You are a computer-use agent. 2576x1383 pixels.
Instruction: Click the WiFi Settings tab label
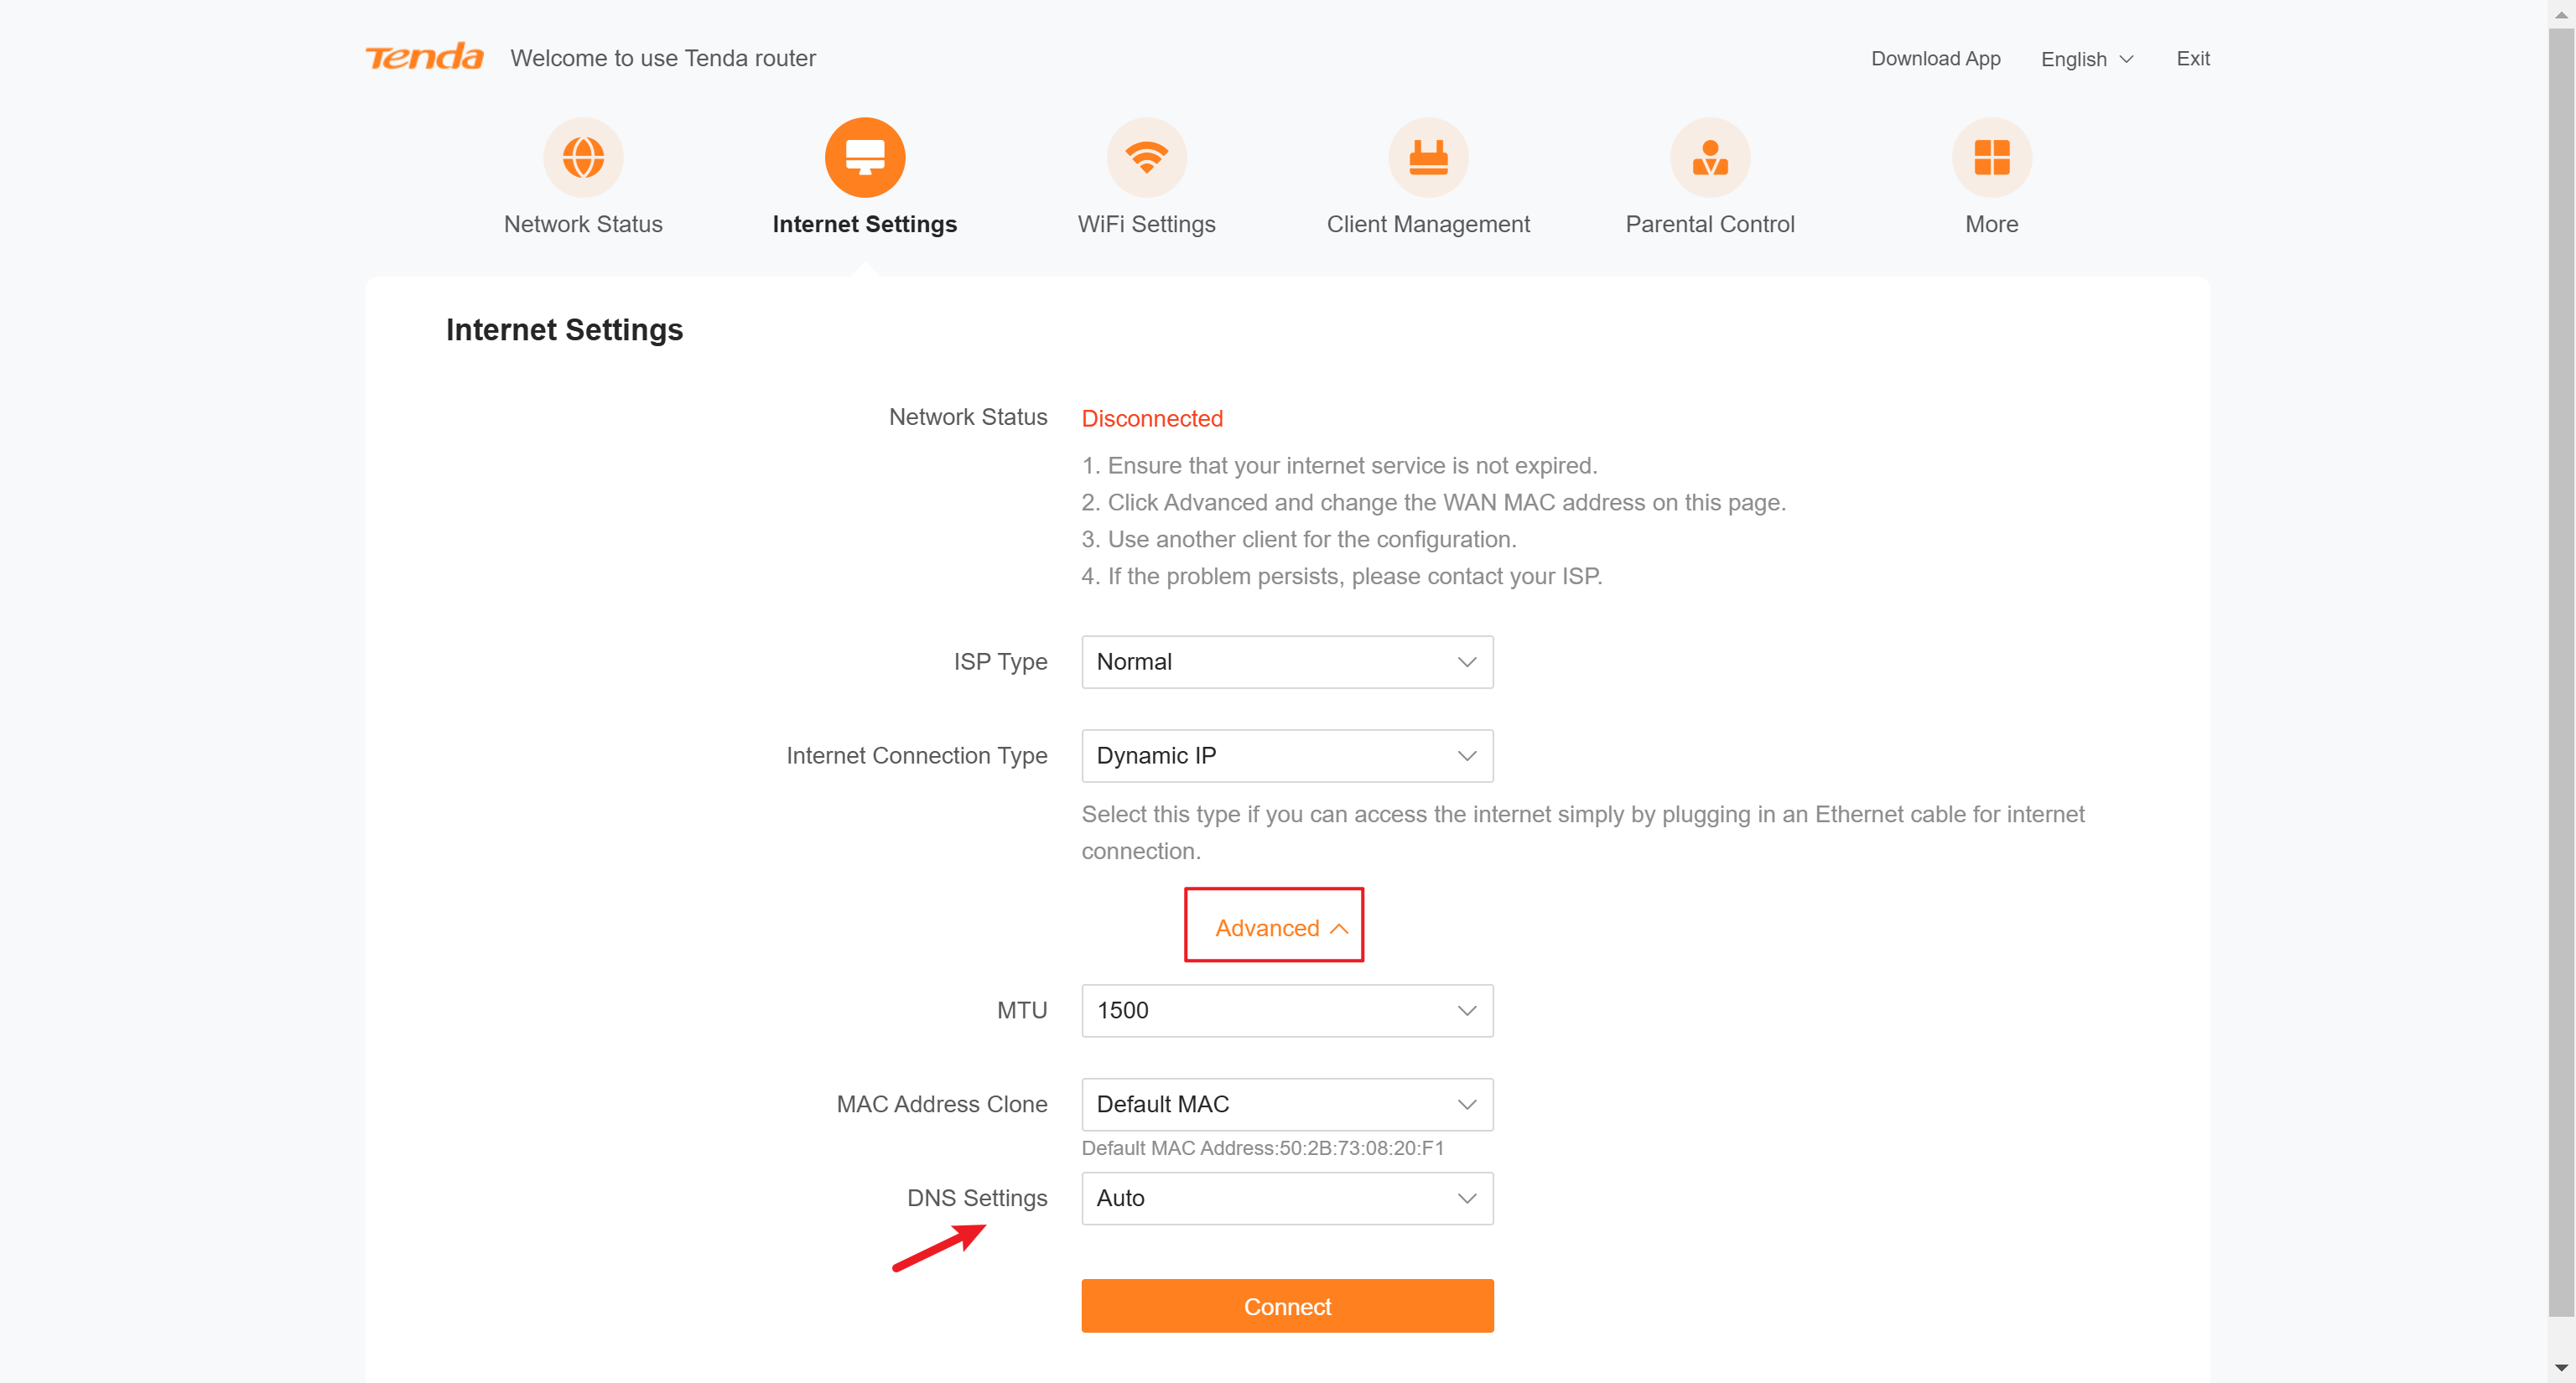coord(1146,224)
